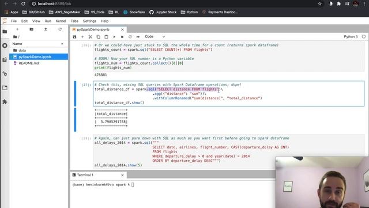
Task: Click the Python 3 kernel name
Action: pyautogui.click(x=351, y=36)
